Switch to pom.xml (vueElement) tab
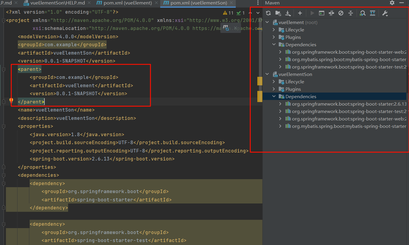 click(128, 3)
